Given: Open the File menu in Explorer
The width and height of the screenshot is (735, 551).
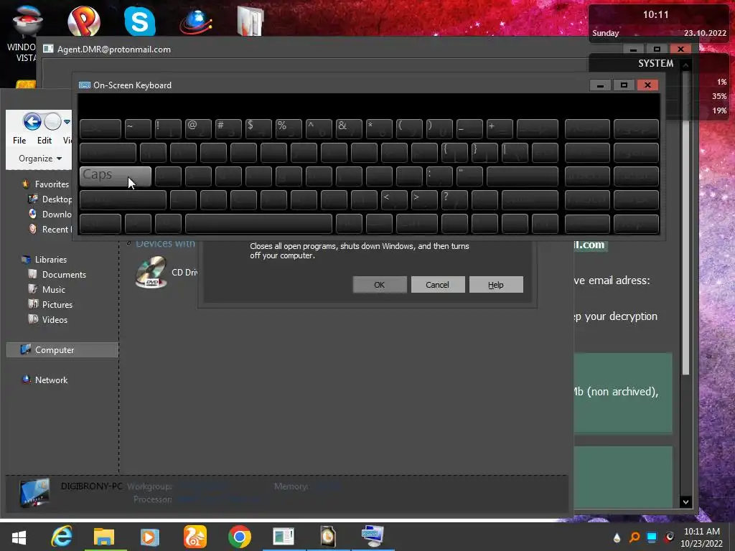Looking at the screenshot, I should click(19, 141).
